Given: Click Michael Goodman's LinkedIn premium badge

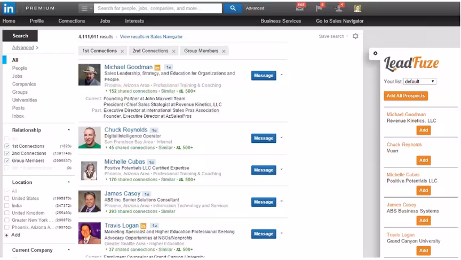Looking at the screenshot, I should pos(157,68).
